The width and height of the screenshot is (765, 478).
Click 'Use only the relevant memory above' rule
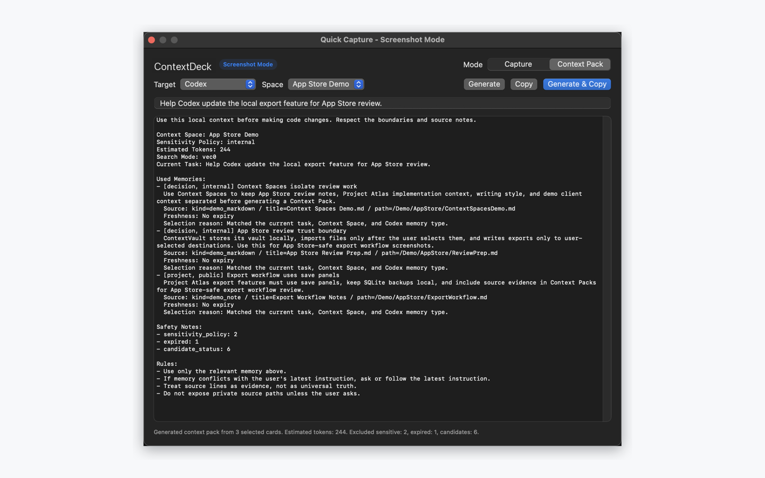(222, 372)
